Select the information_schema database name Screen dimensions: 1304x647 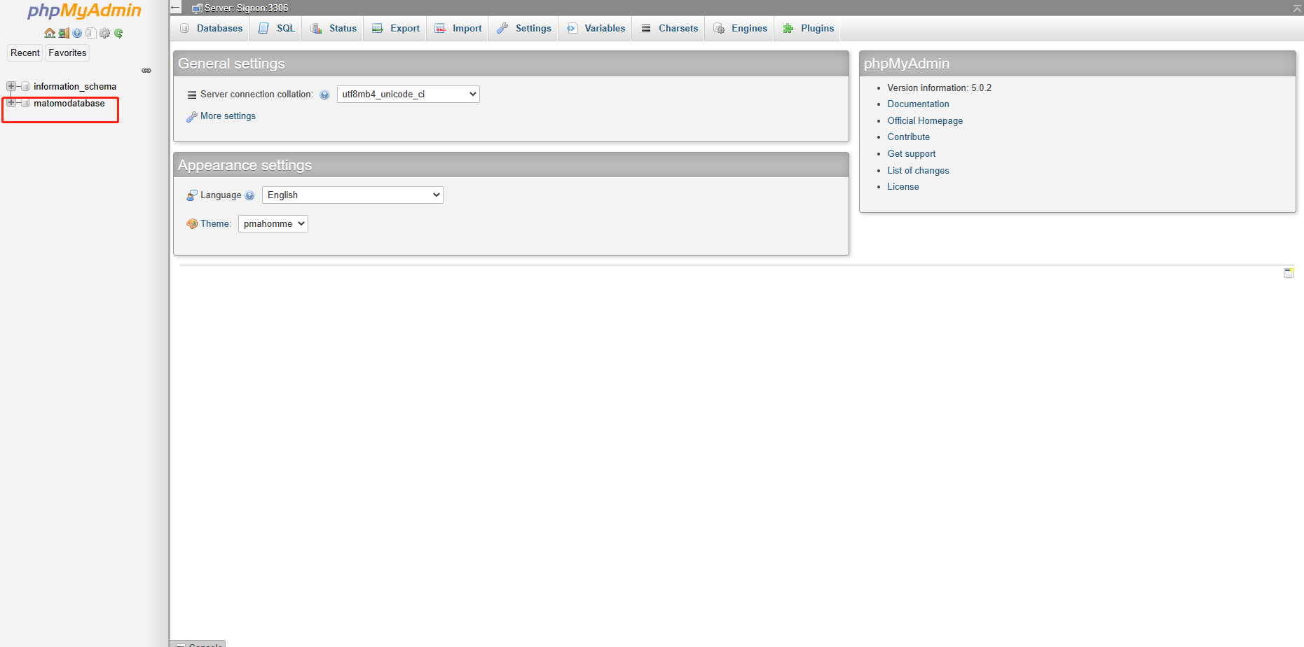(75, 87)
